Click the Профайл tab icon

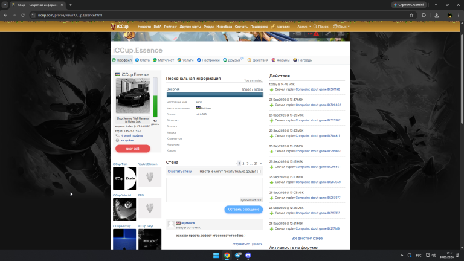(114, 60)
